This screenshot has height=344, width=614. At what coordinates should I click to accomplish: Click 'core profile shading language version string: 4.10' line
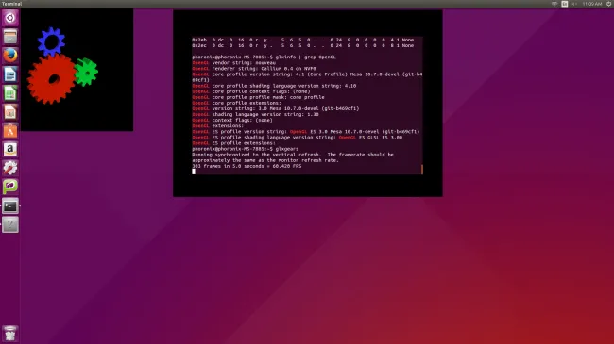click(274, 86)
